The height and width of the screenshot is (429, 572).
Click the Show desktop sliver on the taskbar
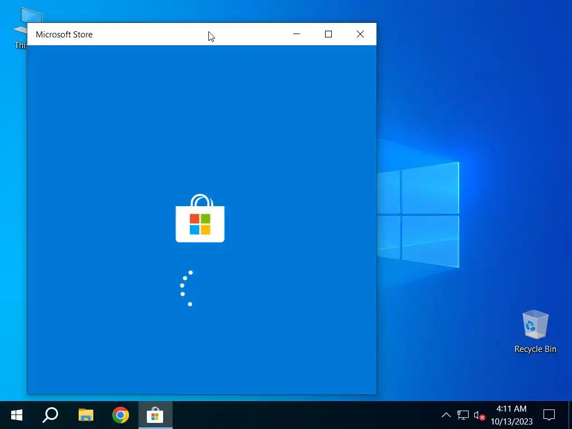pyautogui.click(x=570, y=415)
